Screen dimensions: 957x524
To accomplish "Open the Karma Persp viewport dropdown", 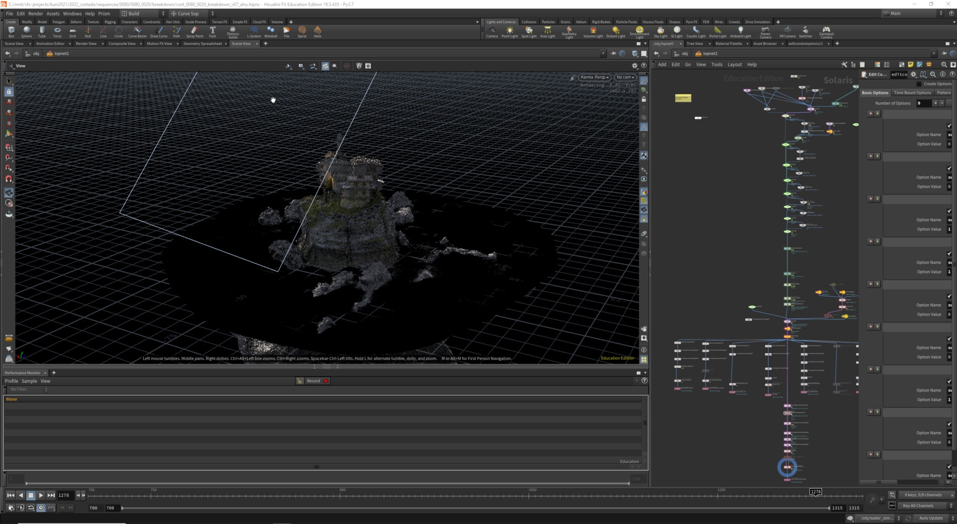I will coord(595,77).
